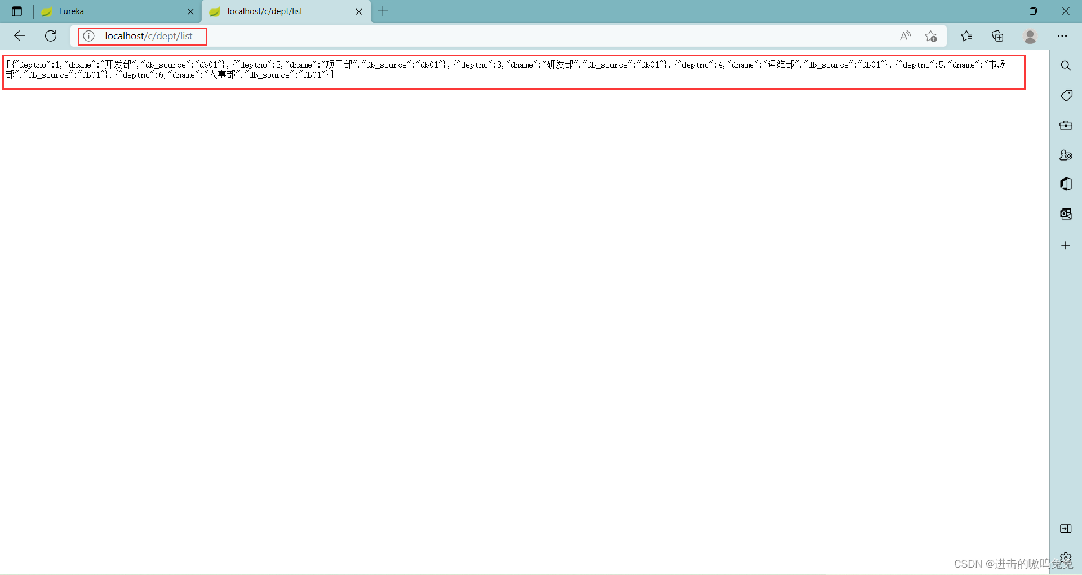Go back to previous page
1082x575 pixels.
(20, 36)
